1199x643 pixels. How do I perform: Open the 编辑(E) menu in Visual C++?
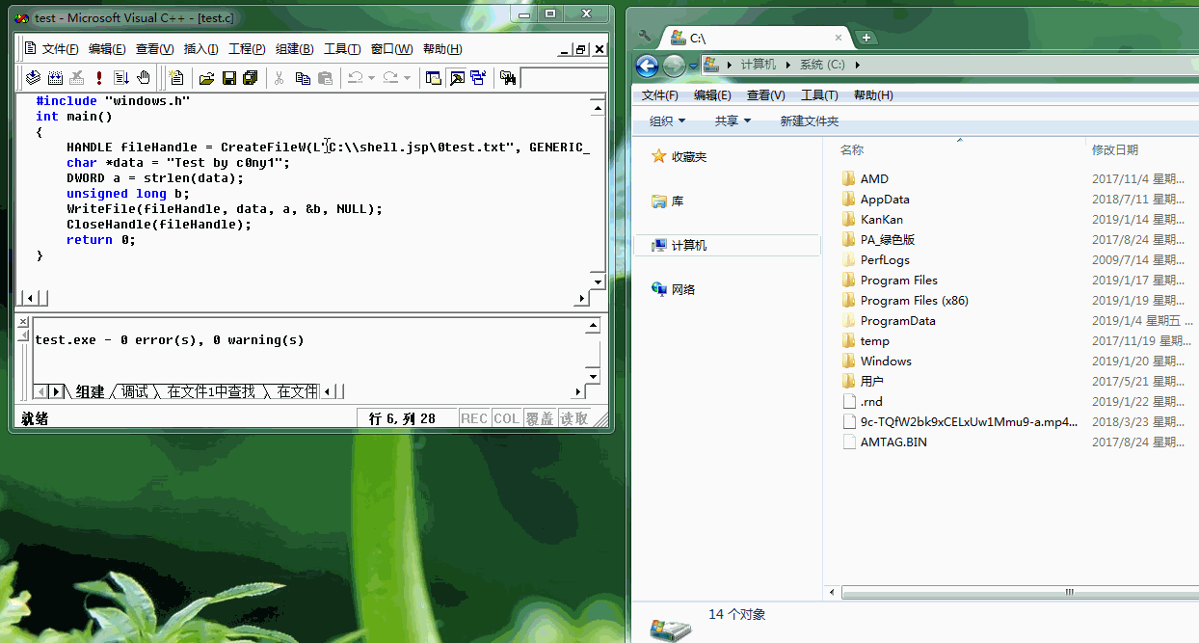107,49
